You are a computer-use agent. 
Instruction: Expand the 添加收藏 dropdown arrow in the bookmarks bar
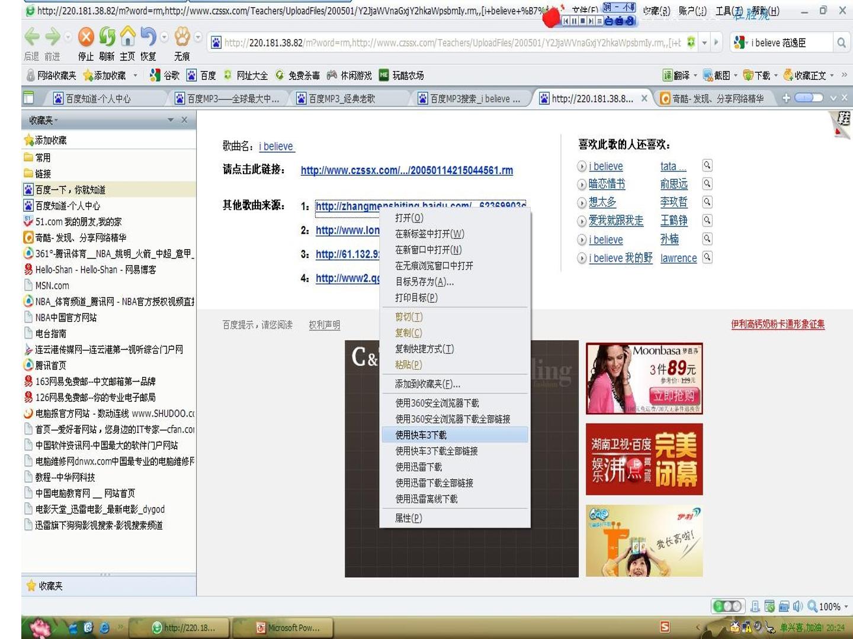tap(136, 75)
